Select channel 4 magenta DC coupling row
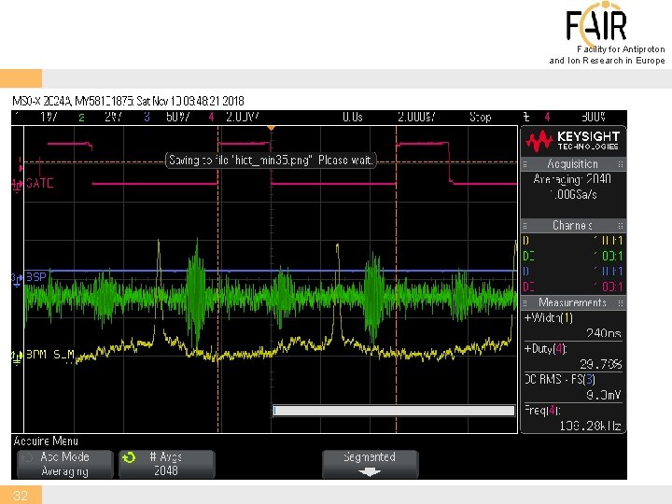Viewport: 672px width, 504px height. click(572, 287)
